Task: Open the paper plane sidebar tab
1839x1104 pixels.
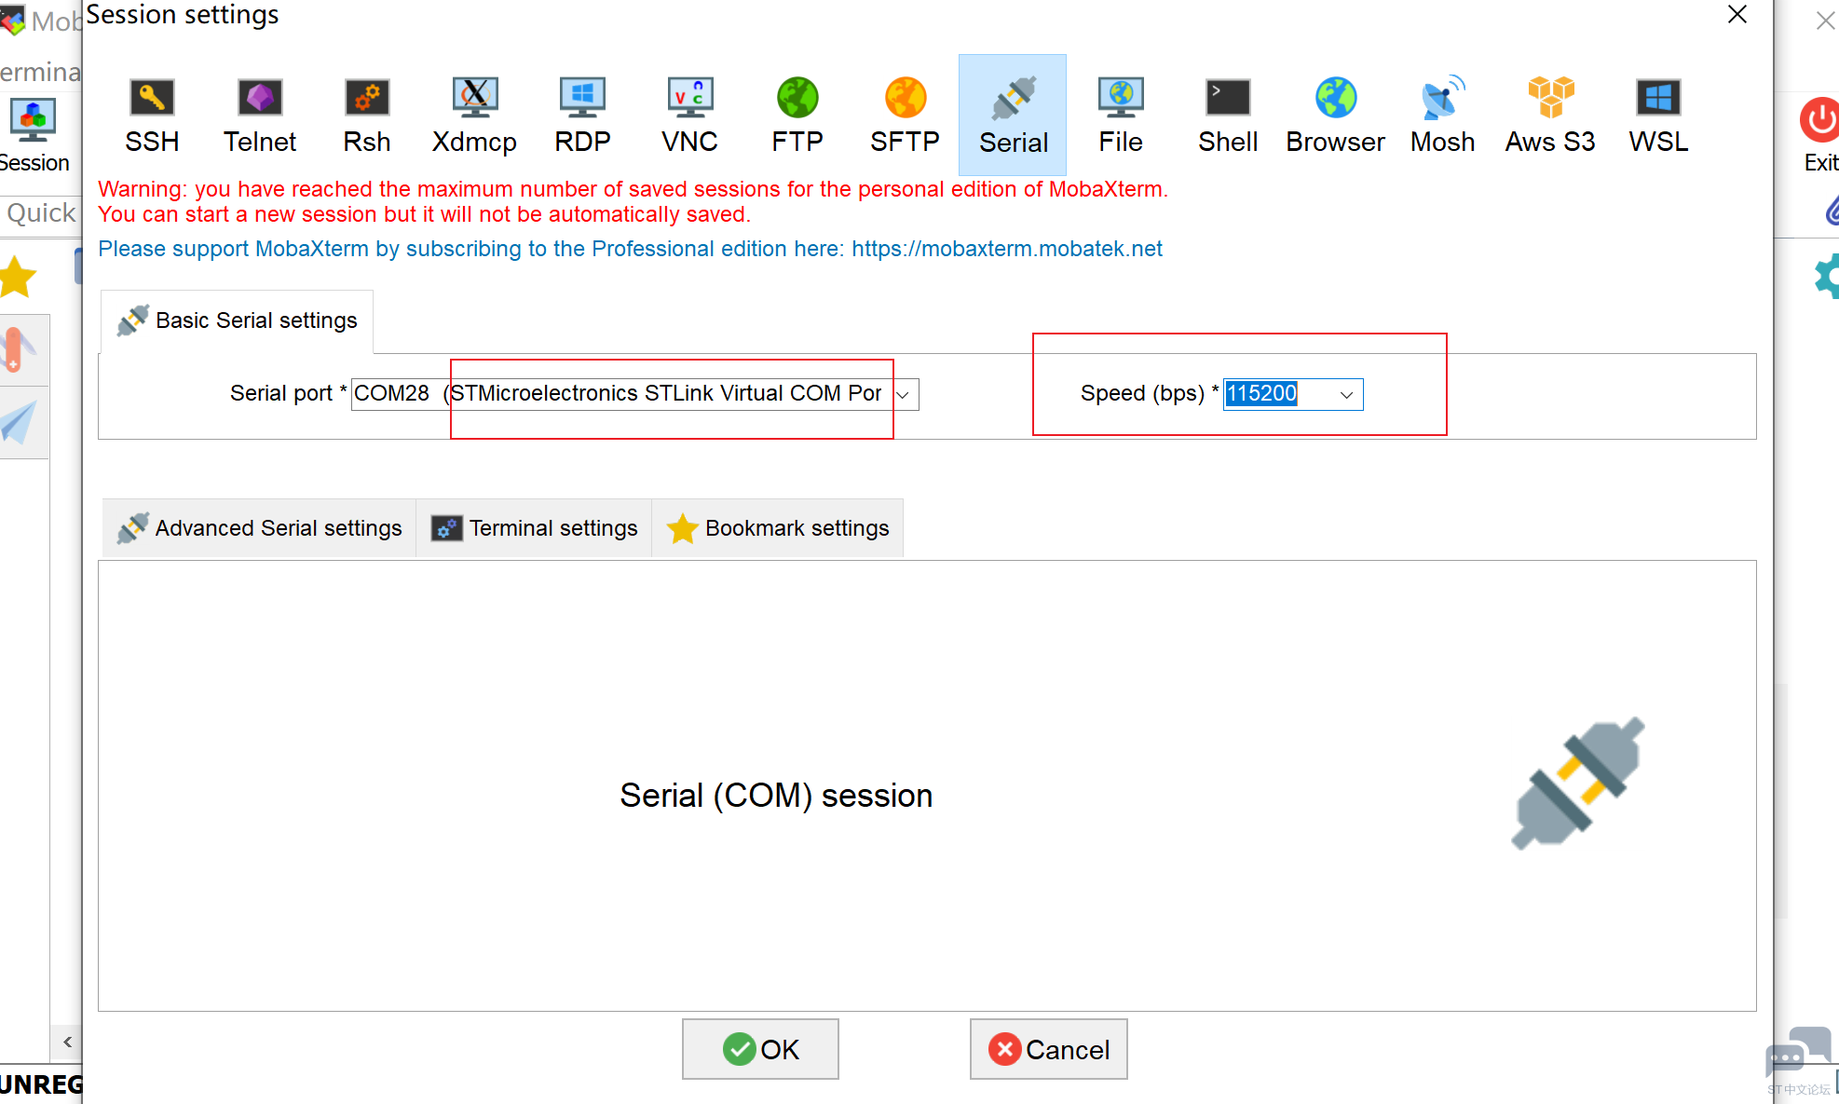Action: pos(20,422)
